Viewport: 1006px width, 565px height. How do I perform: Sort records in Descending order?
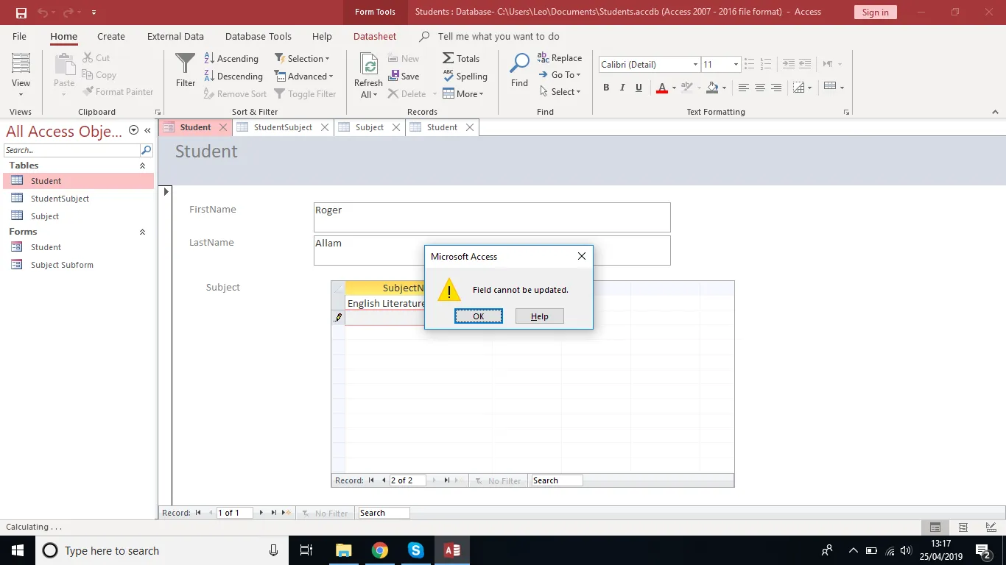pyautogui.click(x=233, y=77)
